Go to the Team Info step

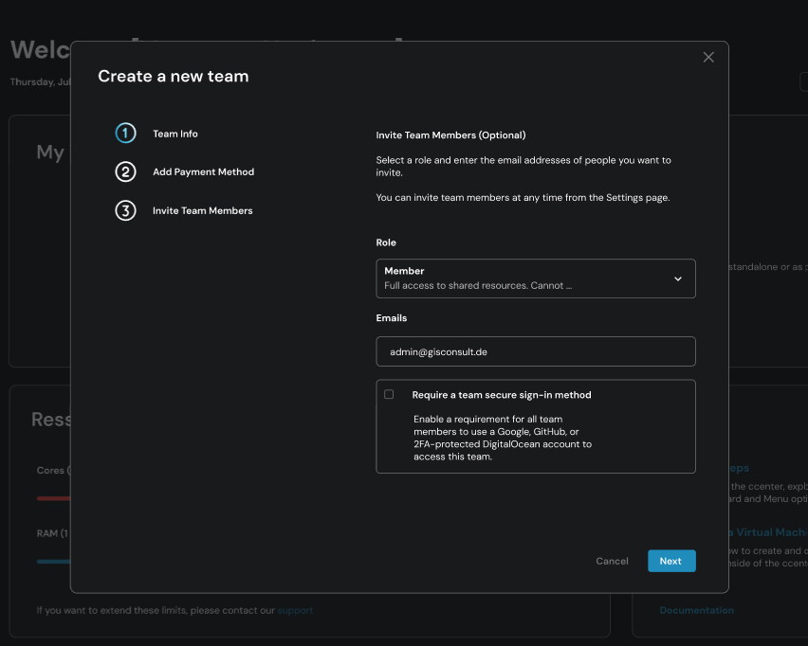pos(175,134)
